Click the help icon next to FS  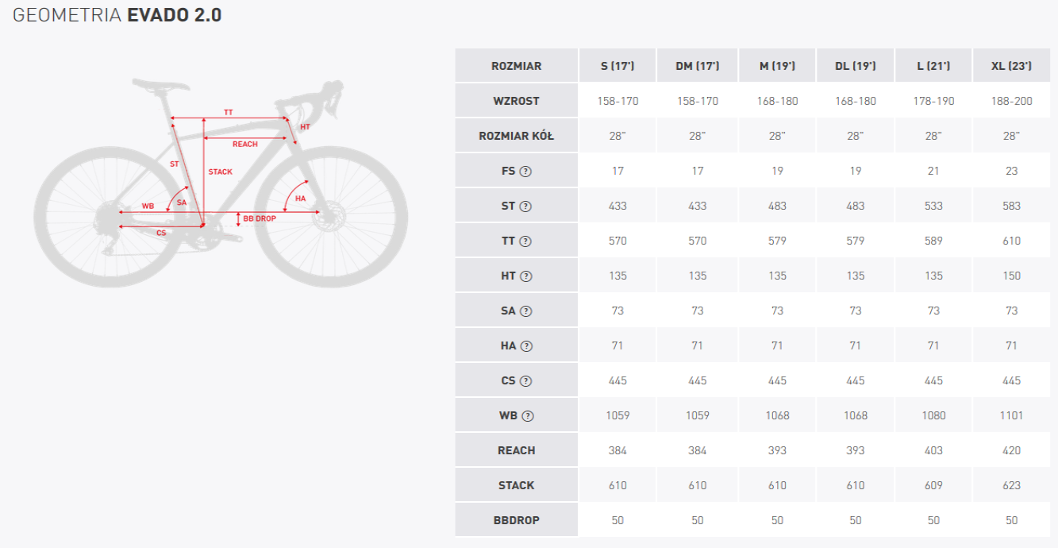tap(525, 171)
